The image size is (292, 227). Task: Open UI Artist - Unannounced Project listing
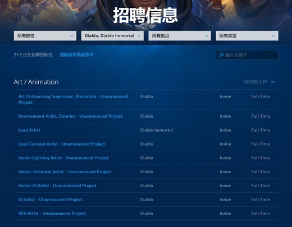(x=50, y=200)
